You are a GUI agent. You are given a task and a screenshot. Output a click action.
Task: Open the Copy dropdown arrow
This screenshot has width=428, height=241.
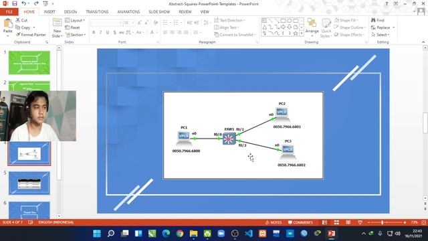click(x=34, y=27)
